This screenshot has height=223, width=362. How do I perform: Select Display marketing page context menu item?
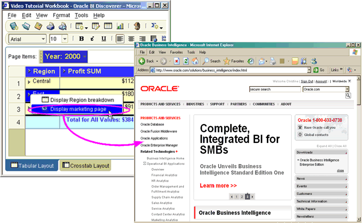click(x=77, y=109)
